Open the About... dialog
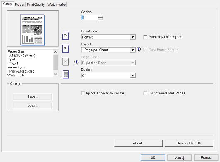 (x=138, y=143)
